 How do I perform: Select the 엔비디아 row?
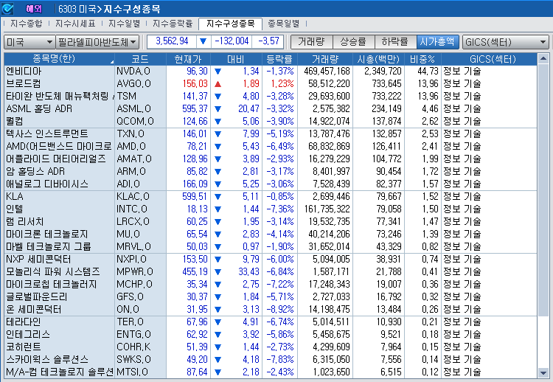271,72
